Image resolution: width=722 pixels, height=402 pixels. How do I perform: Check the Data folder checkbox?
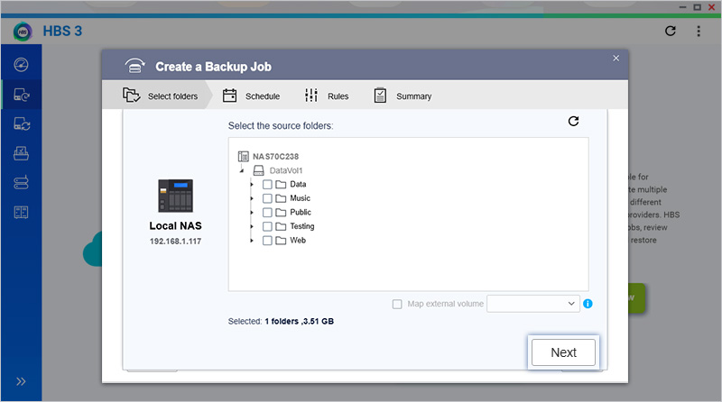point(267,185)
